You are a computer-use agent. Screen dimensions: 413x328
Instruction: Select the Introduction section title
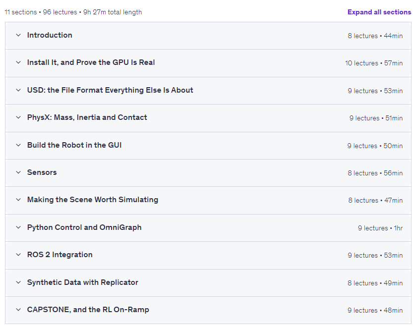coord(50,35)
